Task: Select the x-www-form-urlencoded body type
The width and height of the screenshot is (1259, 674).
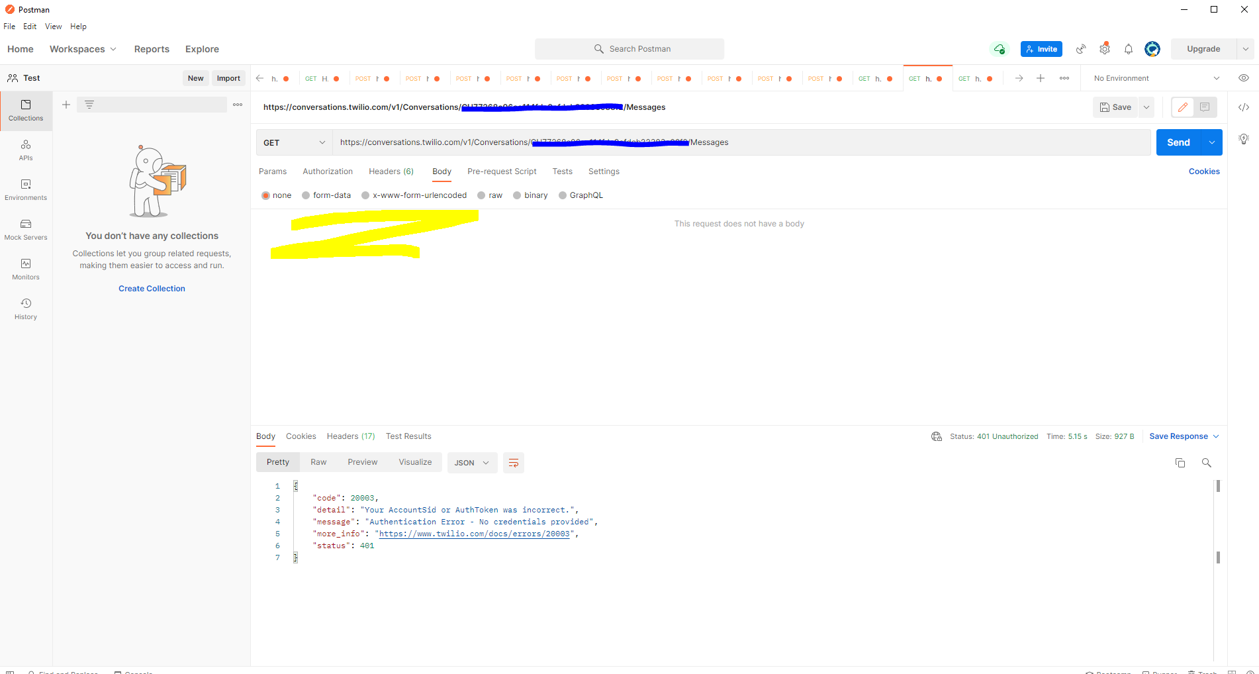Action: [x=365, y=195]
